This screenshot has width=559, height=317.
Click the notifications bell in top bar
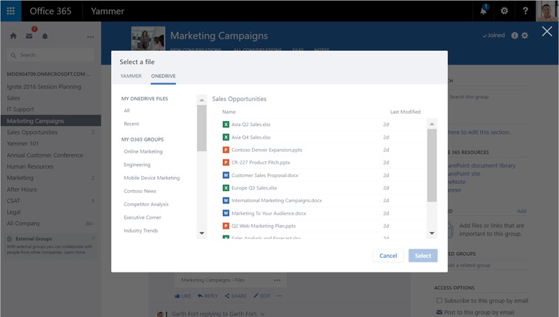(484, 10)
